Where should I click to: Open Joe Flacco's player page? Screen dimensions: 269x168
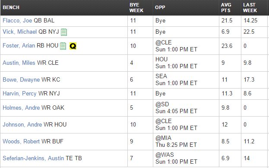pyautogui.click(x=17, y=21)
